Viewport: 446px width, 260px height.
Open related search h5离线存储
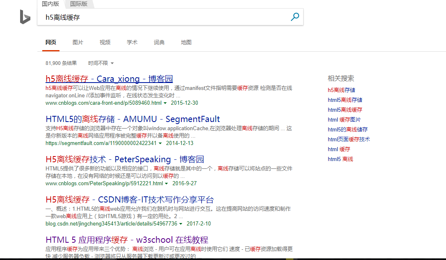[x=341, y=90]
